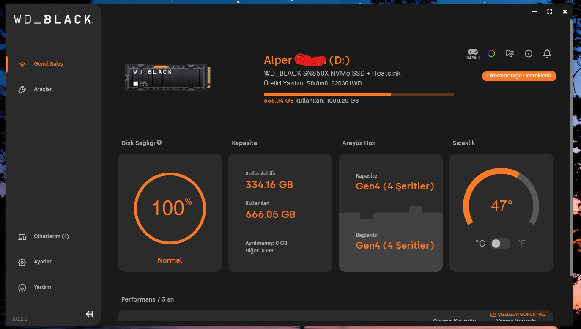
Task: Collapse the sidebar with the arrow icon
Action: [x=89, y=314]
